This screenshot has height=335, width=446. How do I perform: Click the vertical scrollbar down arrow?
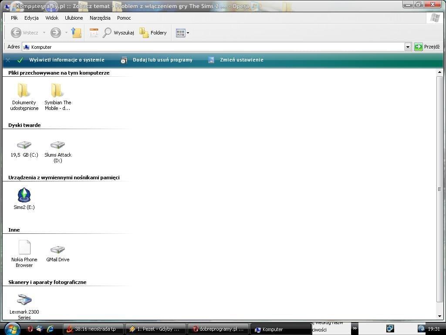click(x=439, y=316)
